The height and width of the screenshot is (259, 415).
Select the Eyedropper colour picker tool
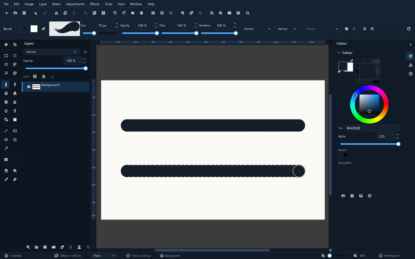pyautogui.click(x=6, y=179)
